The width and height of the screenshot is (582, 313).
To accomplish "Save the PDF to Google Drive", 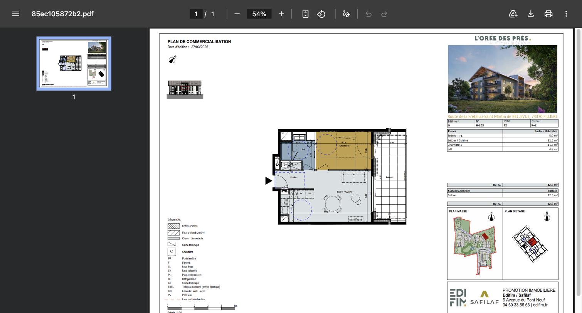I will point(513,14).
